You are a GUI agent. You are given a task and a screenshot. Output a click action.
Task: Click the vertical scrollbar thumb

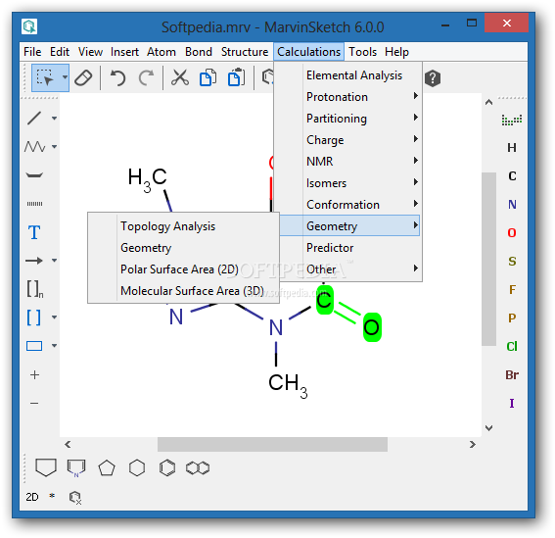[x=488, y=259]
